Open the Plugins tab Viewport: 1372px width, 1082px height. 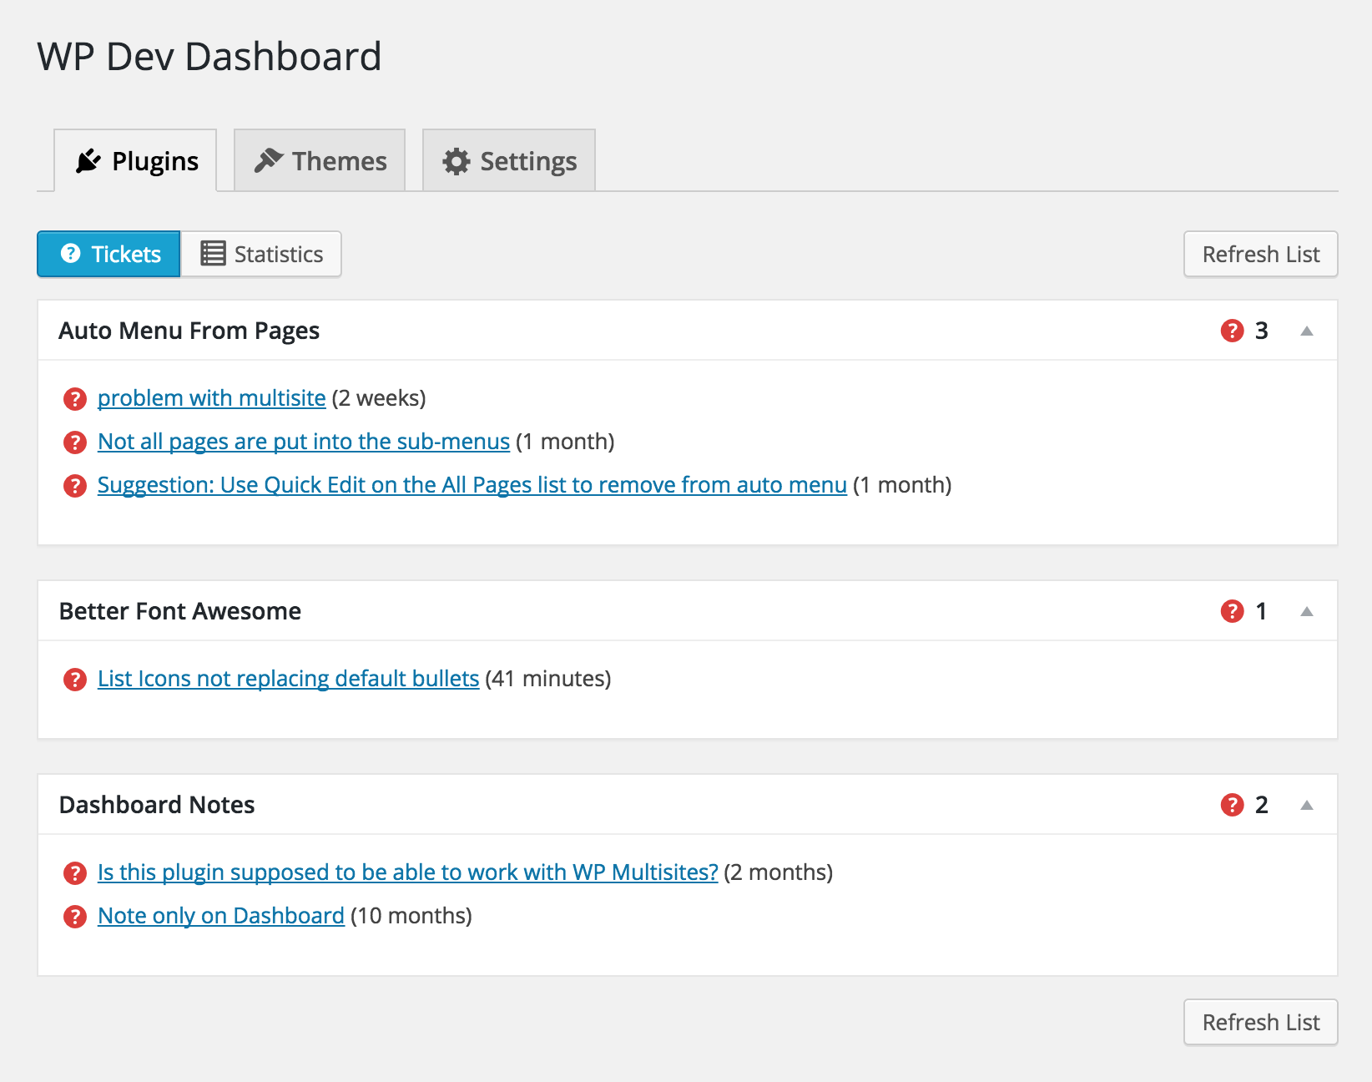pos(135,160)
